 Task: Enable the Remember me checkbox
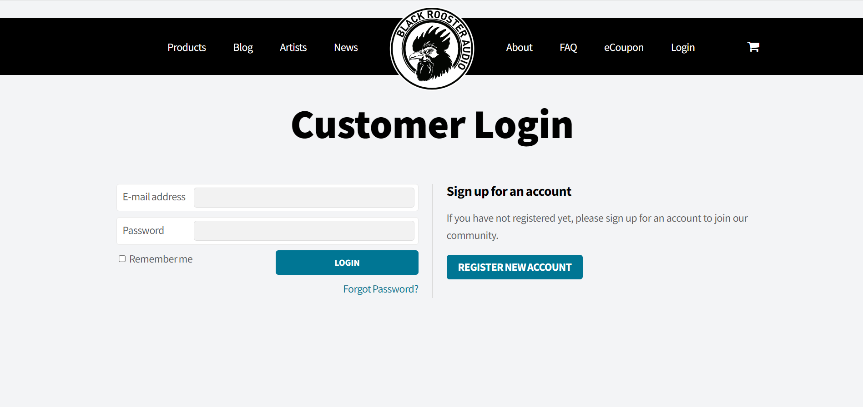[x=122, y=259]
